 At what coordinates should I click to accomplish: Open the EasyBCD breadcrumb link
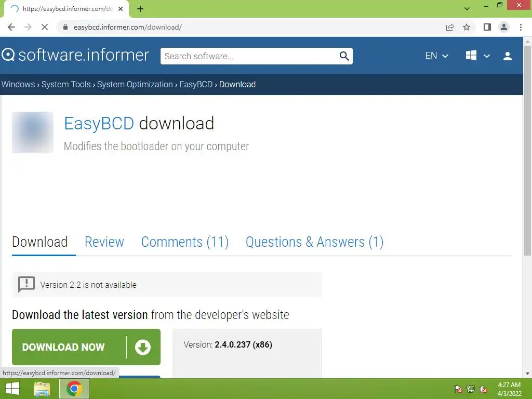196,85
